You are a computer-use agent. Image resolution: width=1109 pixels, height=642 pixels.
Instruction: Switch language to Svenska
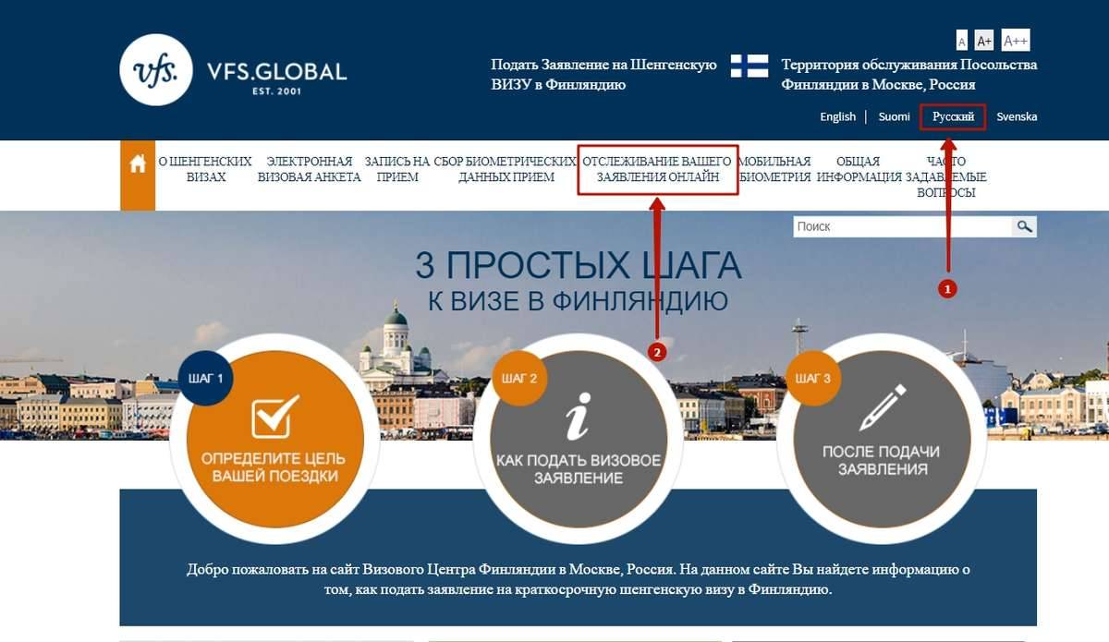pos(1017,117)
